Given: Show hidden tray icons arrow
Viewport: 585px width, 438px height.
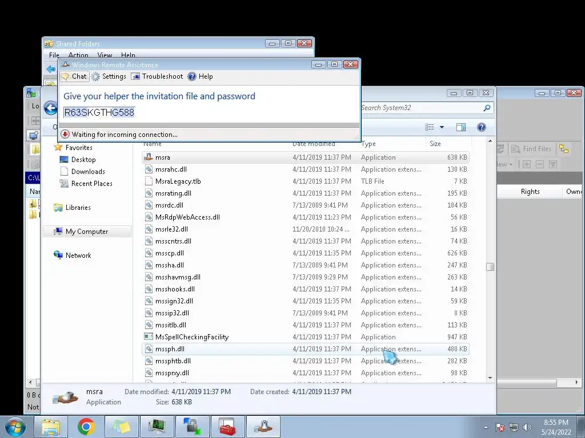Looking at the screenshot, I should [486, 427].
